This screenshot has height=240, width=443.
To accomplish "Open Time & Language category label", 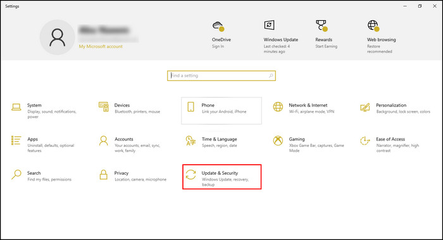I will [219, 139].
